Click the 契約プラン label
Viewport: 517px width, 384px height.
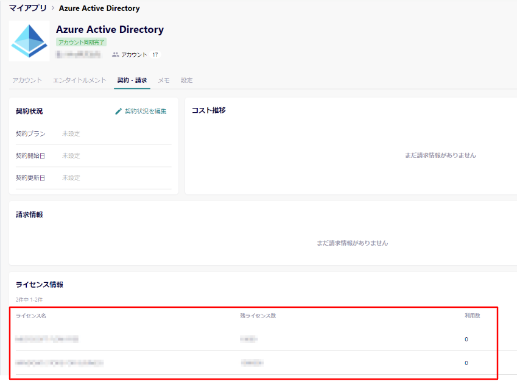tap(30, 133)
